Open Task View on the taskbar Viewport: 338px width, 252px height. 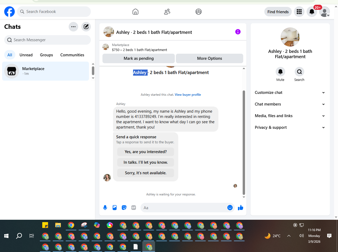click(32, 236)
